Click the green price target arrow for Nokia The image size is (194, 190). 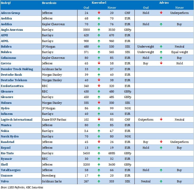(99, 131)
